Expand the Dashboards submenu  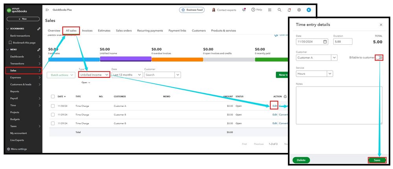40,57
